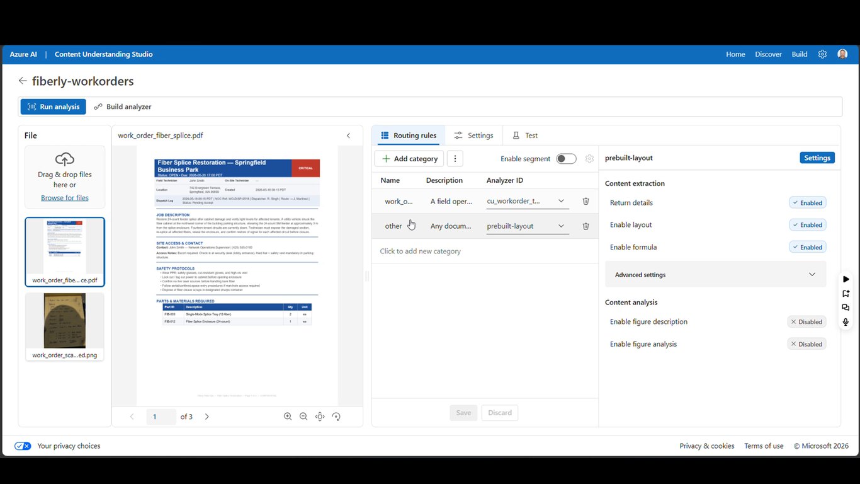Screen dimensions: 860x484
Task: Click the Browse for files link
Action: 65,198
